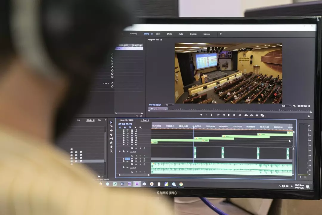Click the timeline Add Marker icon
This screenshot has width=322, height=215.
pyautogui.click(x=135, y=128)
